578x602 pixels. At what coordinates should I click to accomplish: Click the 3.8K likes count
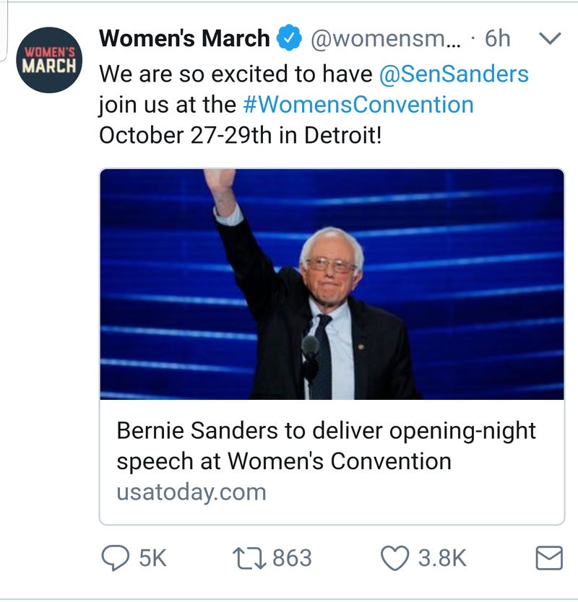click(x=442, y=558)
